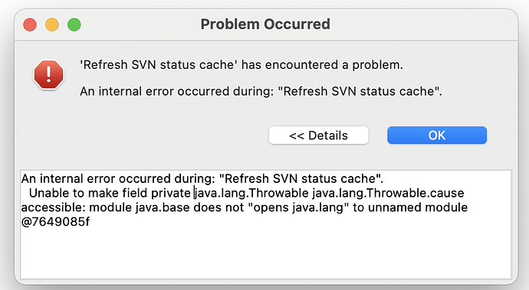529x290 pixels.
Task: Click the 'unnamed module' text in the details
Action: [418, 207]
